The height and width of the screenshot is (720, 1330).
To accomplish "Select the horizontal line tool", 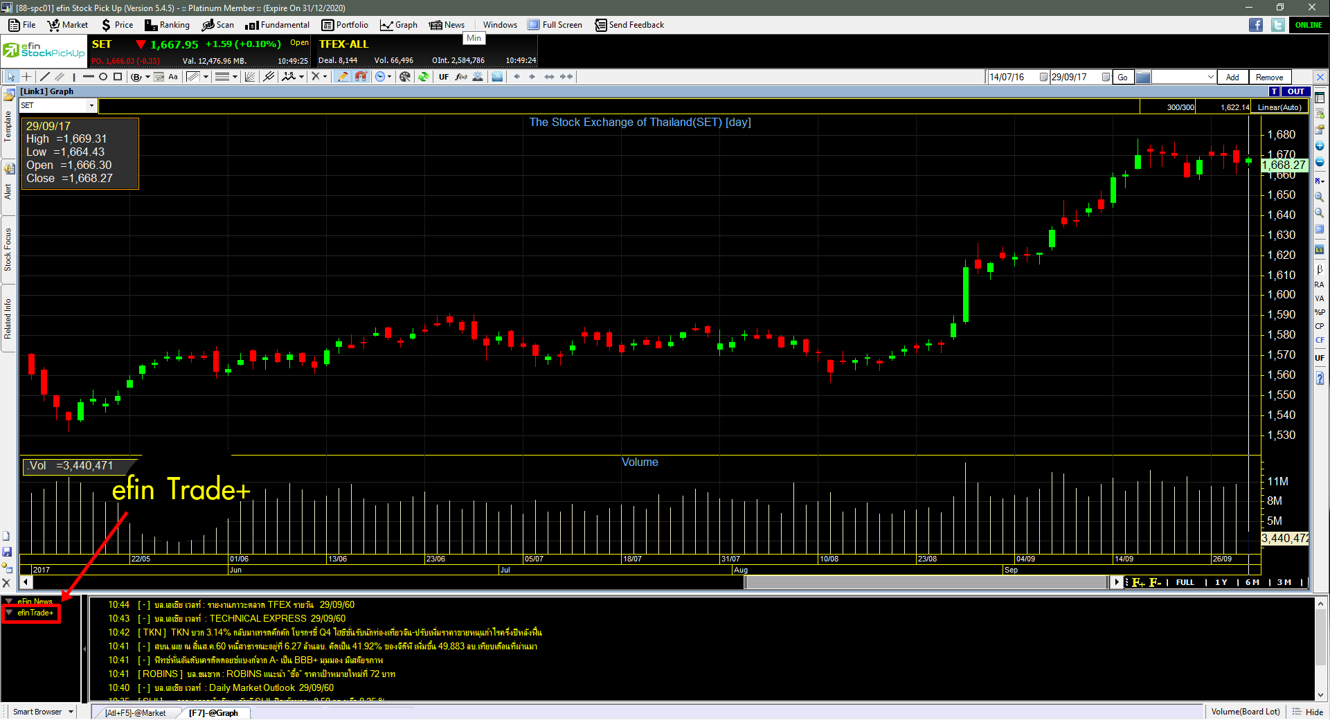I will tap(88, 77).
